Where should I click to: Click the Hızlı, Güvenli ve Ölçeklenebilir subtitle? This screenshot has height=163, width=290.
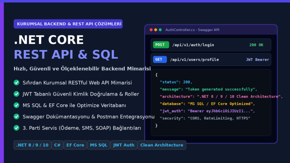pos(82,69)
